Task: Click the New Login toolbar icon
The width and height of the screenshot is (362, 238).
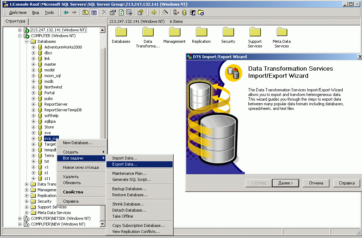Action: click(193, 13)
